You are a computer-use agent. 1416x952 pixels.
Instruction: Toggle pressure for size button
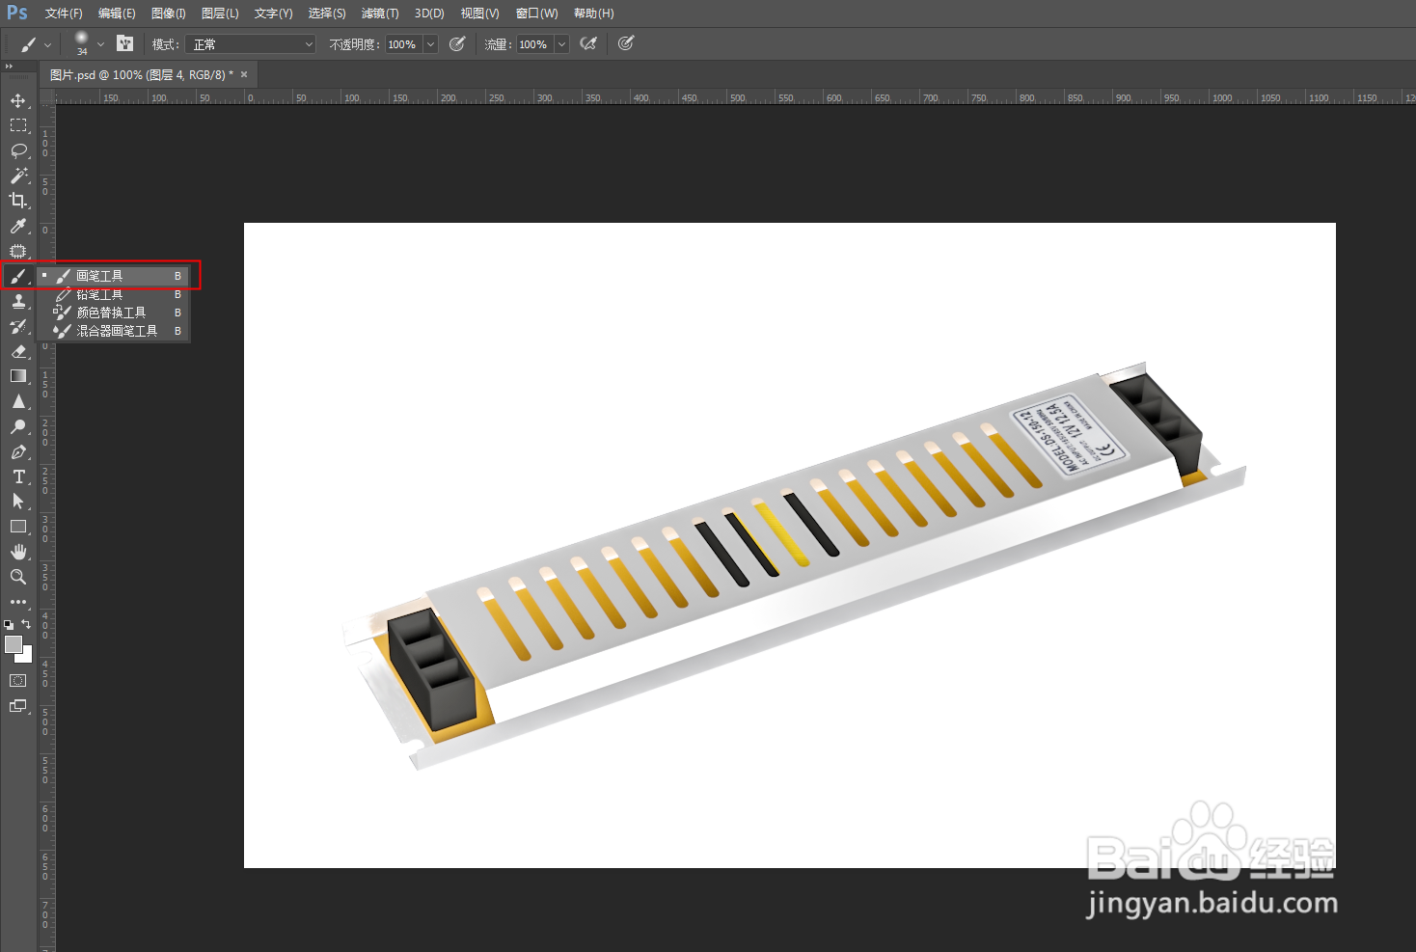pos(626,43)
